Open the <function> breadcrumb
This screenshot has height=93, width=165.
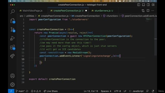[111, 16]
